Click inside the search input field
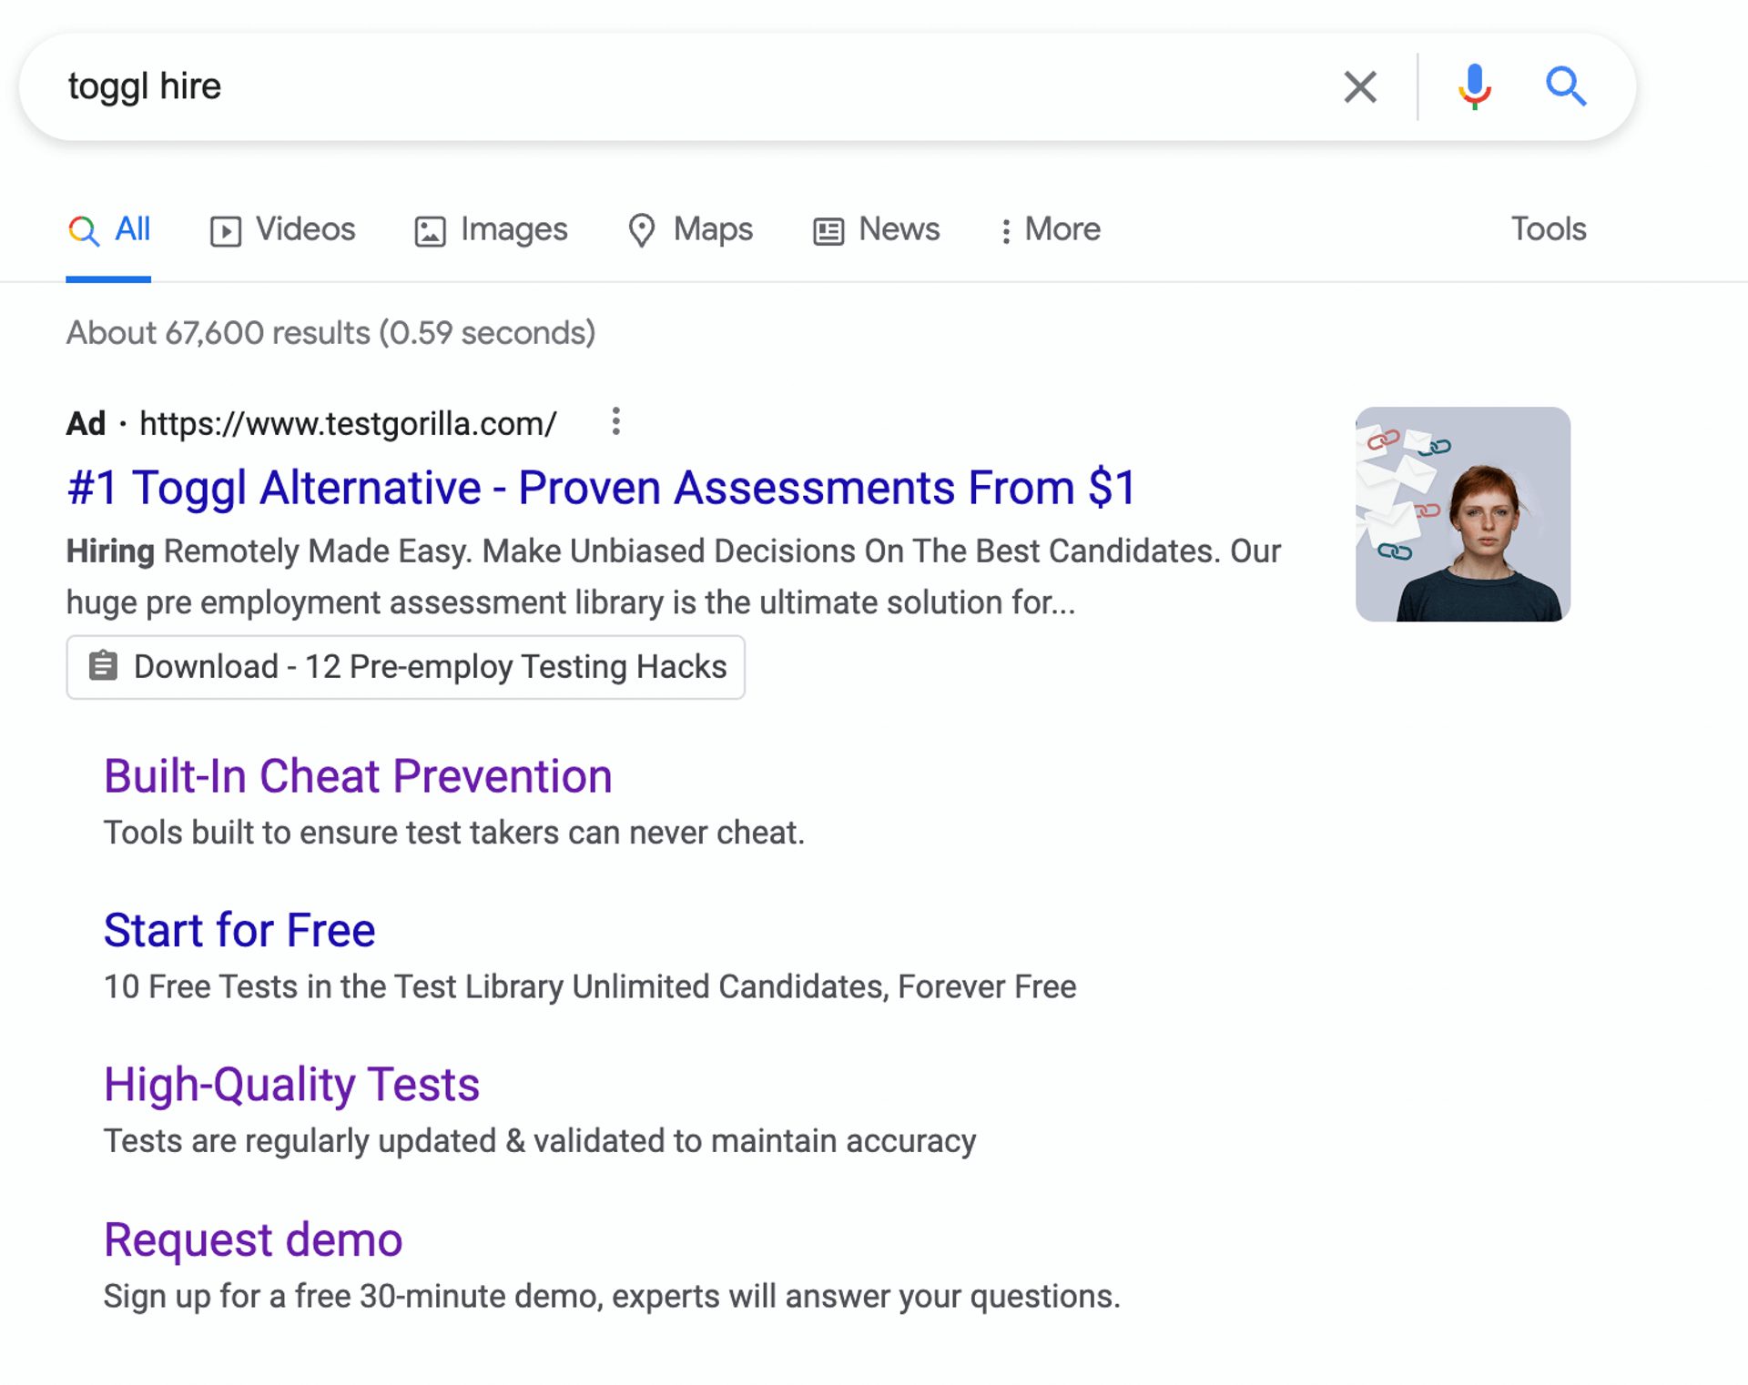 tap(637, 86)
